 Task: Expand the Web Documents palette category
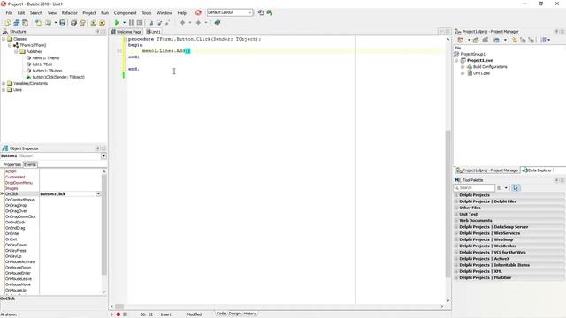click(456, 221)
